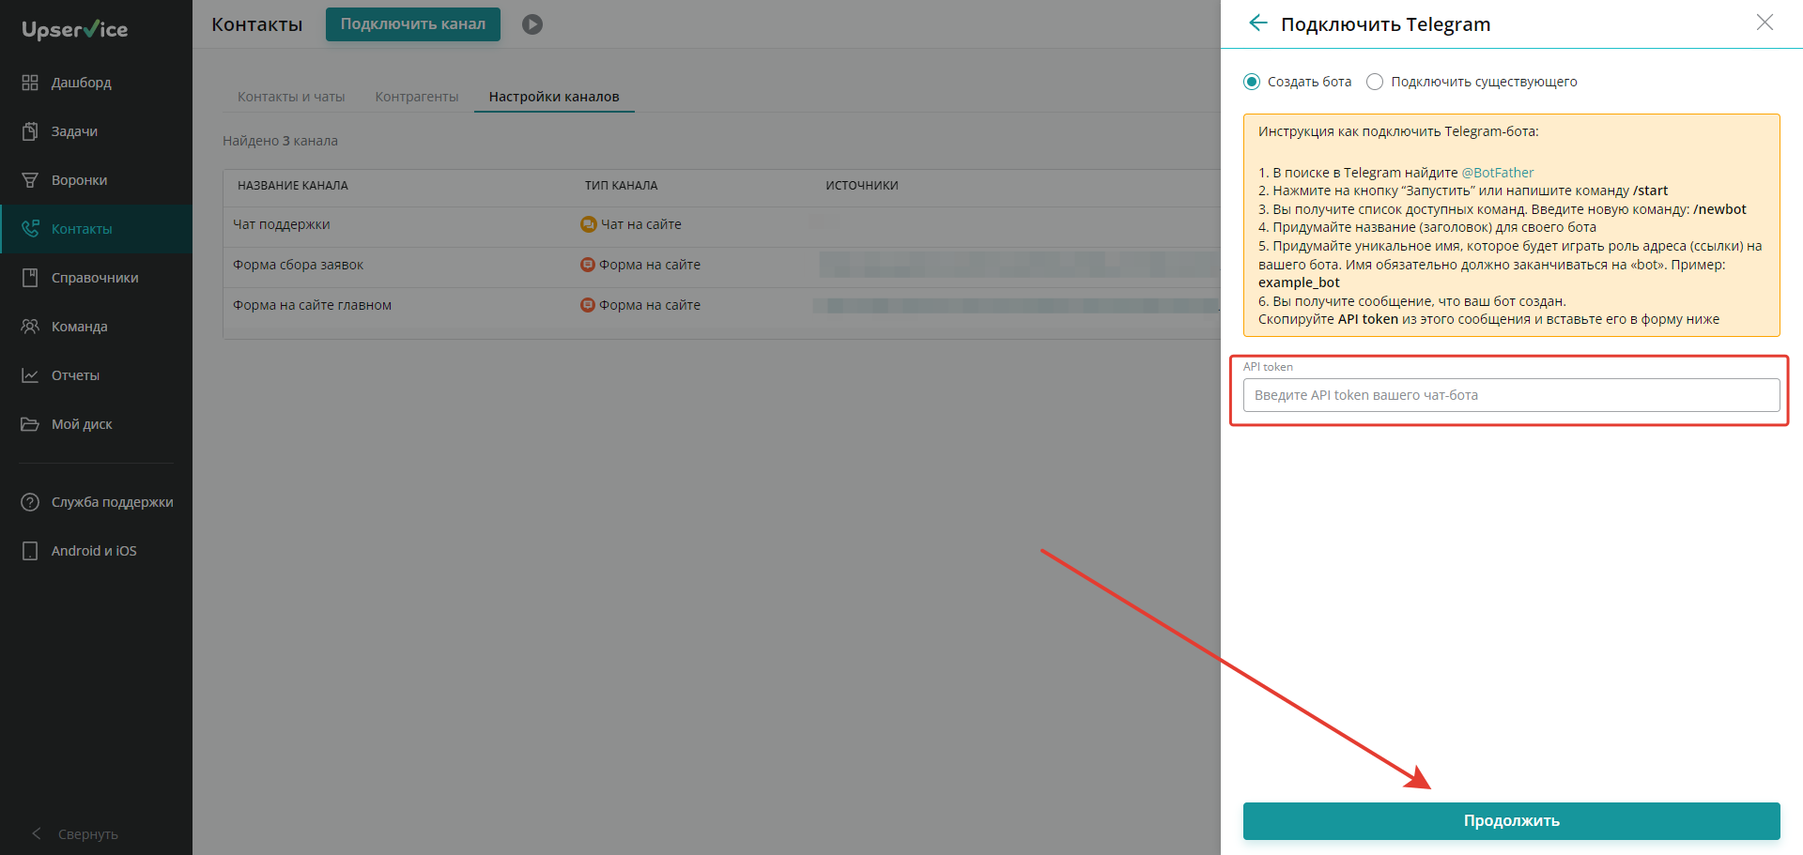Click the Найдено 3 канала text

pyautogui.click(x=280, y=141)
